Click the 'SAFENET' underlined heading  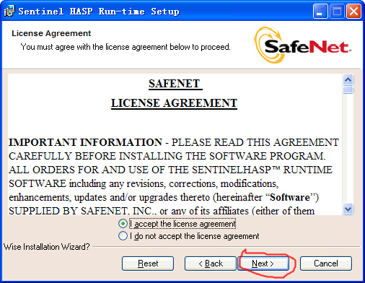click(175, 84)
